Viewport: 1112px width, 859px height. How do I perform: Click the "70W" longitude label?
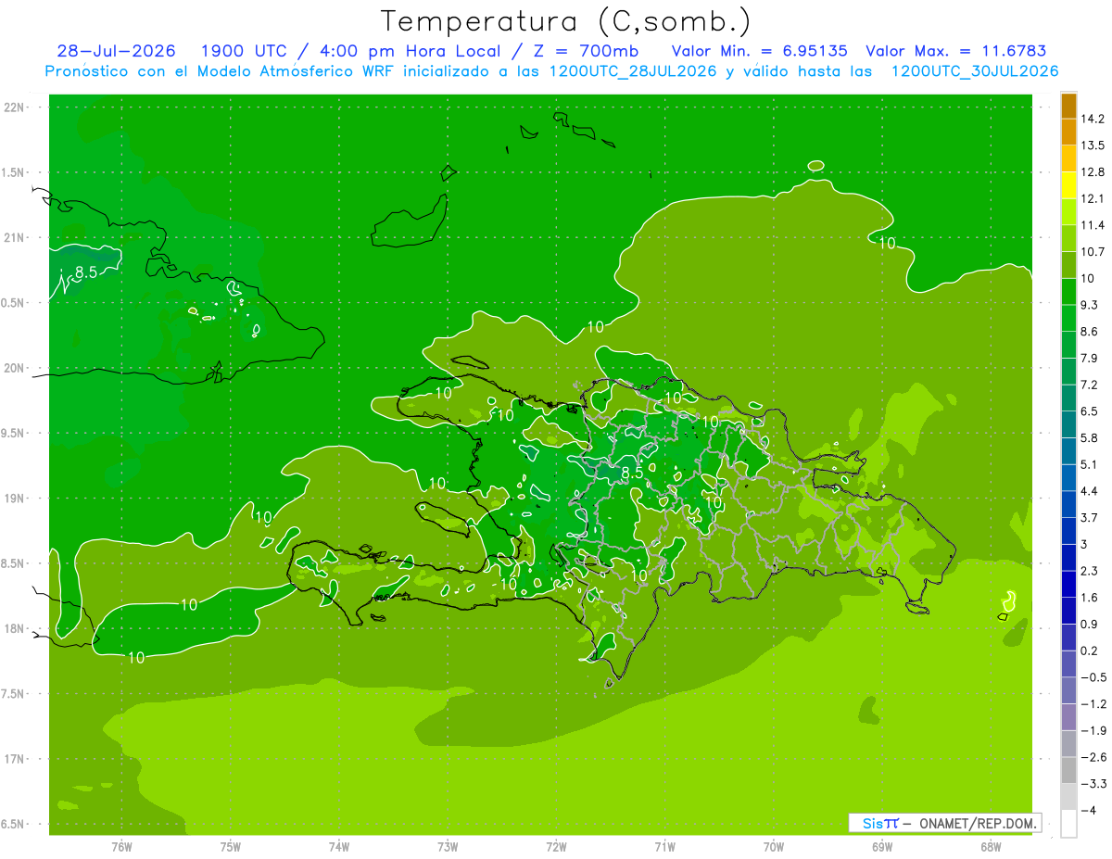tap(774, 848)
